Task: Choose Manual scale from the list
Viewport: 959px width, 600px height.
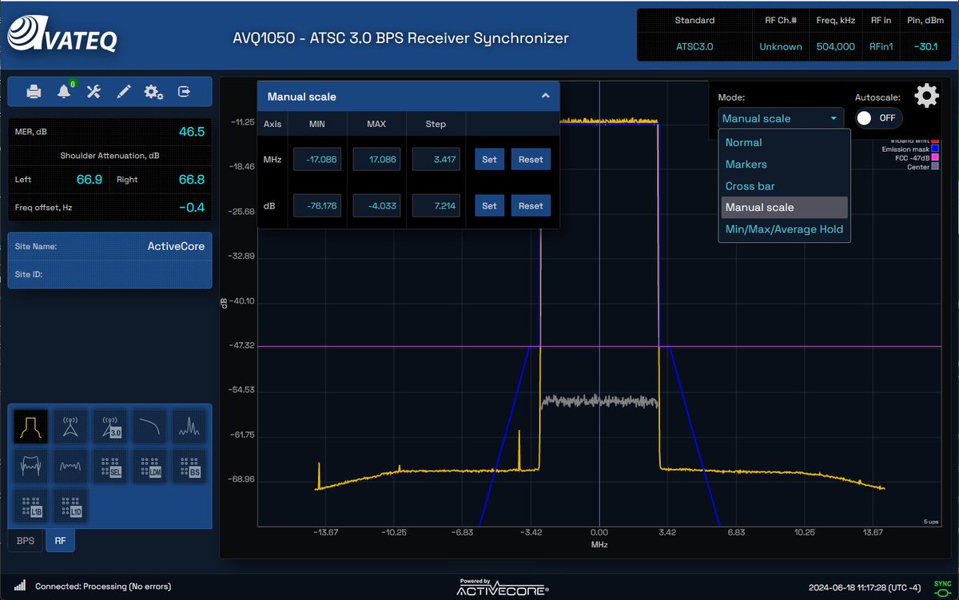Action: point(783,207)
